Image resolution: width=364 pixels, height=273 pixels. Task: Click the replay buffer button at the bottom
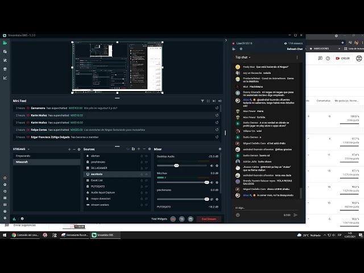pyautogui.click(x=182, y=219)
